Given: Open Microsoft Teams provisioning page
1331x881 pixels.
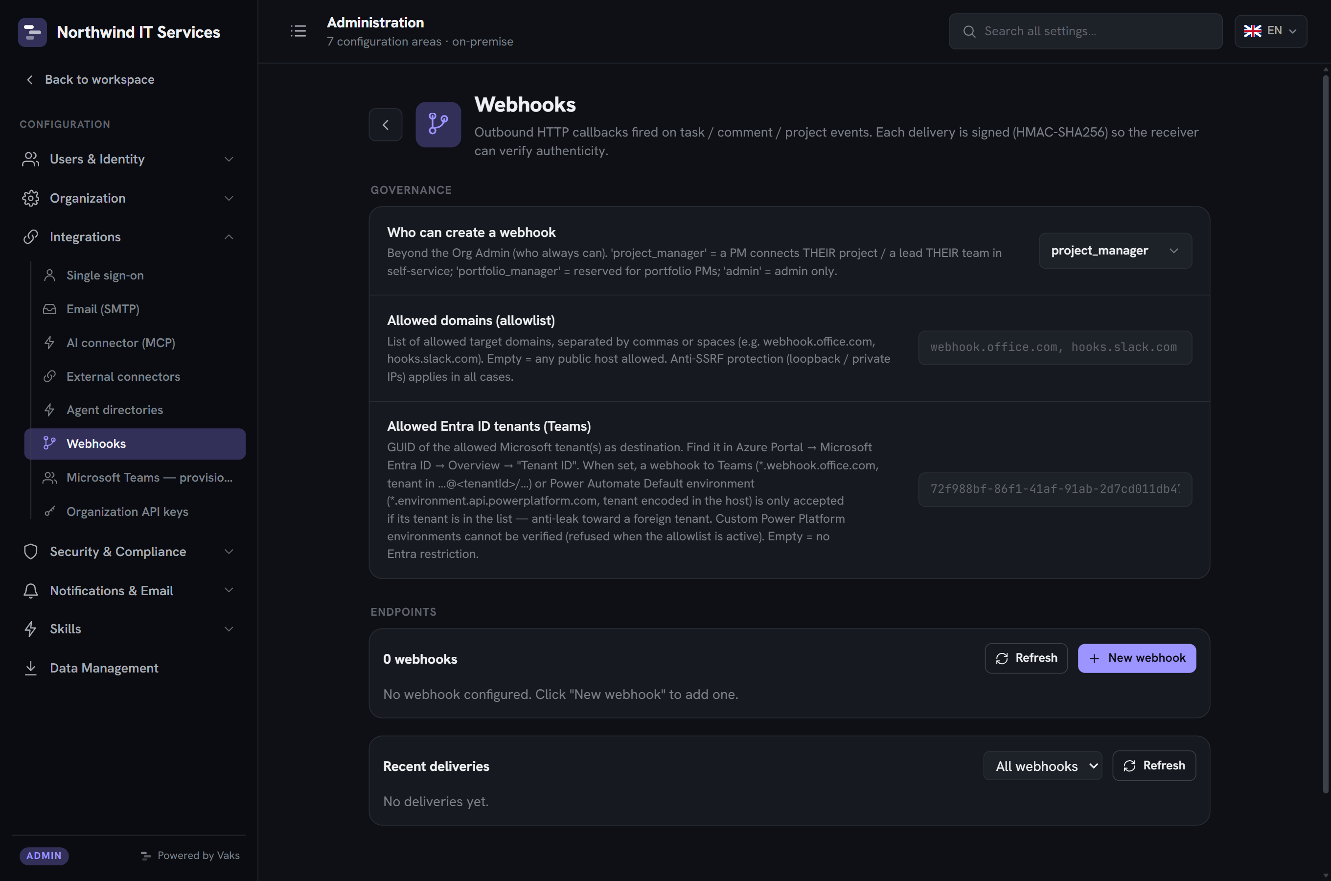Looking at the screenshot, I should (135, 478).
